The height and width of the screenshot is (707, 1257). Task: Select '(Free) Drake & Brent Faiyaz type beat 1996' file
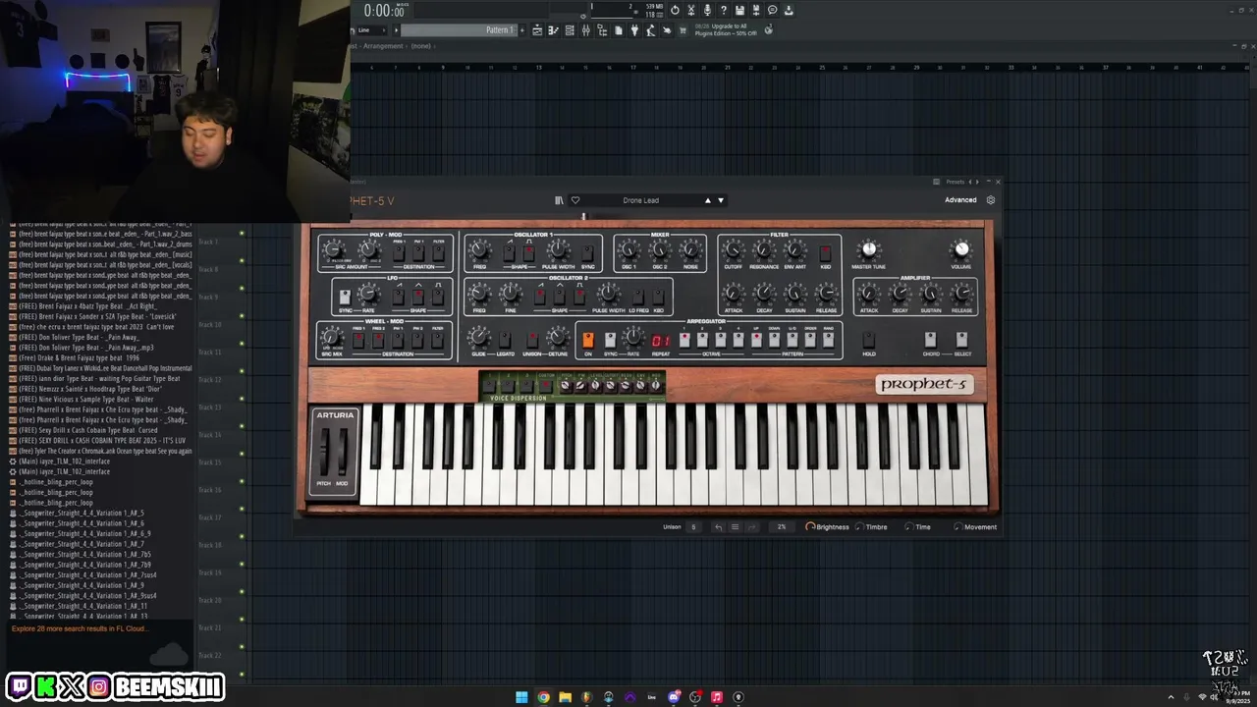click(x=80, y=357)
